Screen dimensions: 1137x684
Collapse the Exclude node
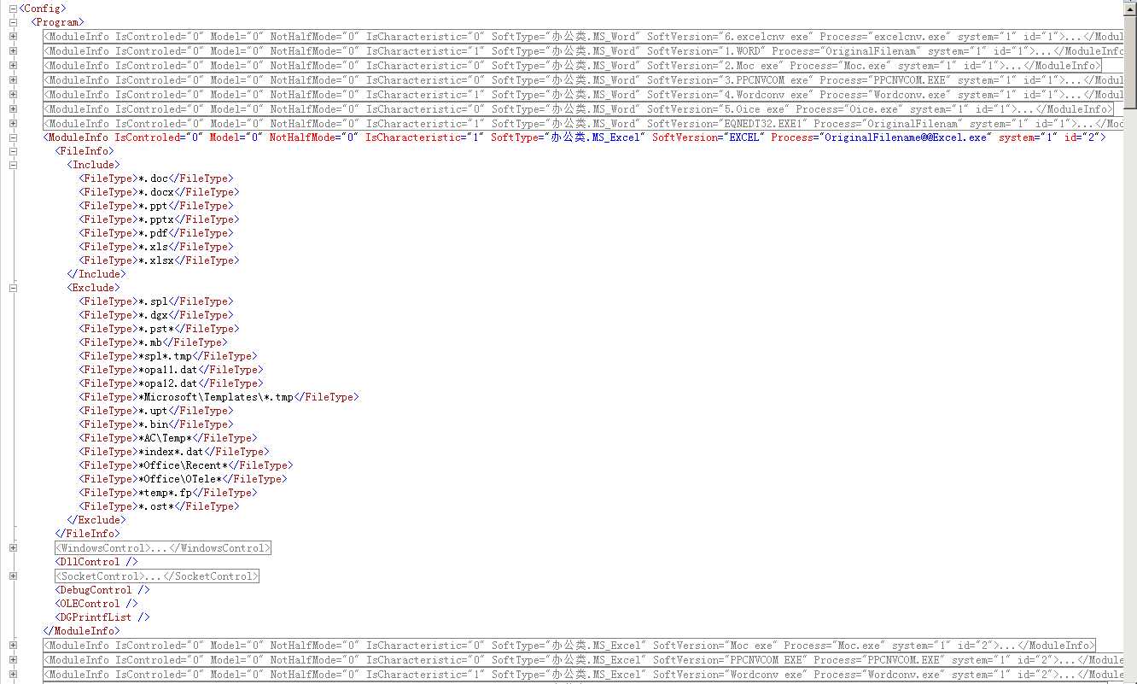pos(13,288)
